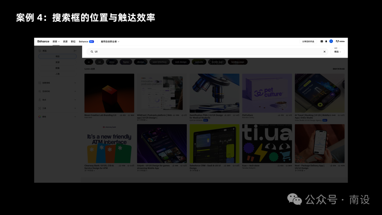Click views eye icon on Nool Package Delivery App
Screen dimensions: 382x215
pyautogui.click(x=339, y=165)
